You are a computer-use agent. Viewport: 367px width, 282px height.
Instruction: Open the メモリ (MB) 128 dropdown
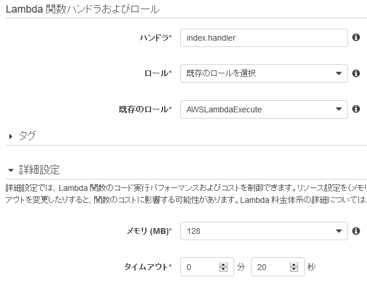264,231
